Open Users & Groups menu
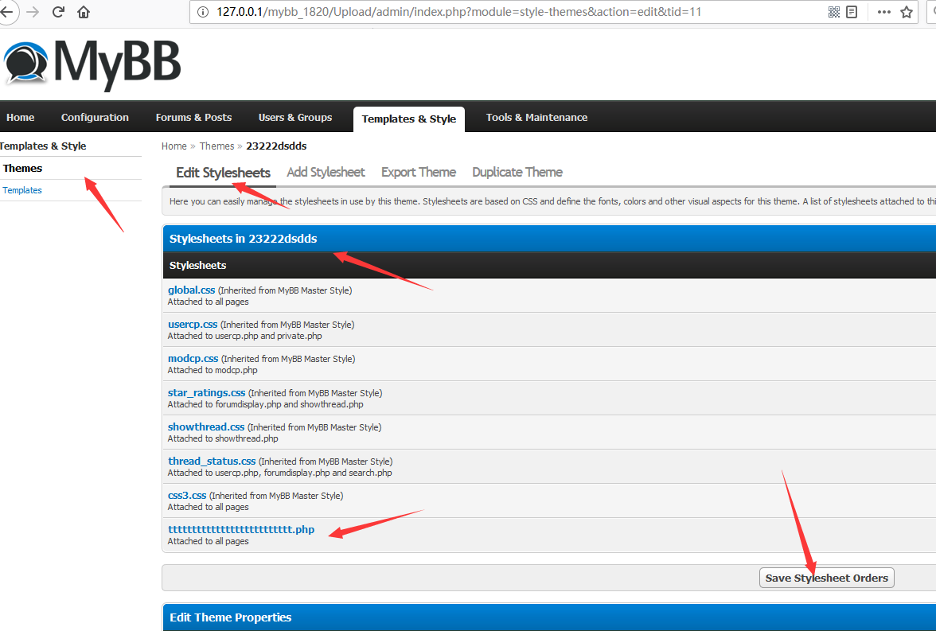The height and width of the screenshot is (631, 936). point(294,118)
